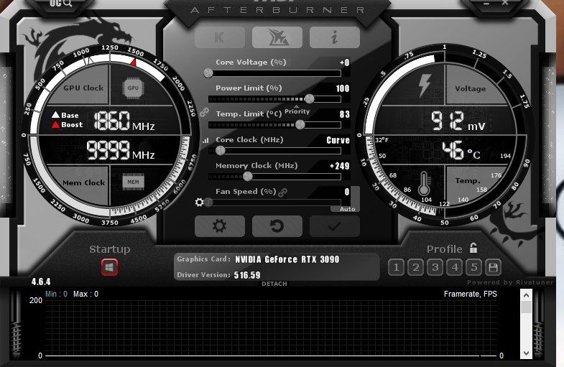The width and height of the screenshot is (564, 367).
Task: Click the Core Voltage +0 value
Action: pyautogui.click(x=345, y=62)
